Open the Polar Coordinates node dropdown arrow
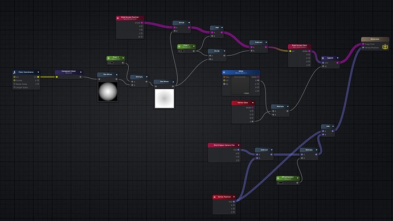393x221 pixels. (38, 72)
